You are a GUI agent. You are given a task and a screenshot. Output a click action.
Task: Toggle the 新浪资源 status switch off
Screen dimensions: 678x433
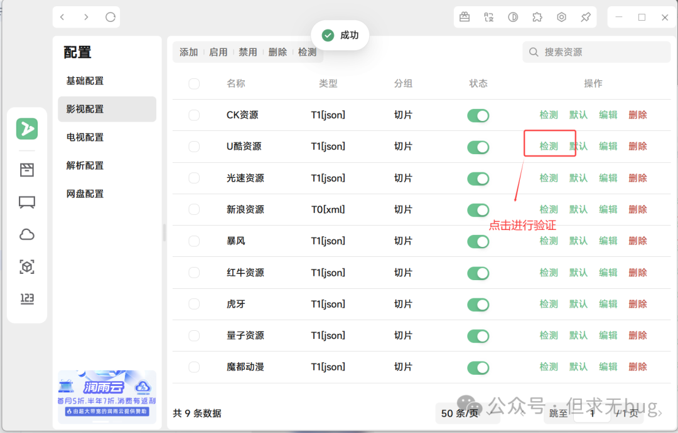click(478, 210)
